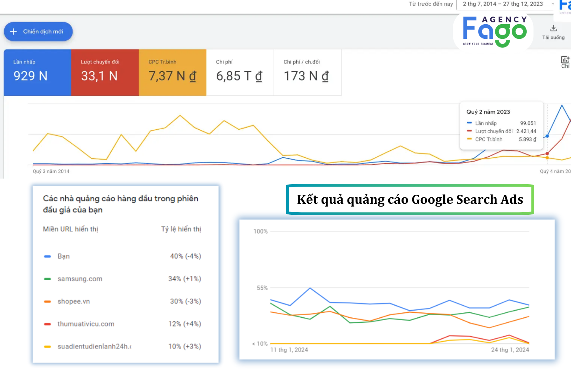Expand the Chi phí metric selector
Viewport: 571px width, 374px height.
pyautogui.click(x=240, y=72)
